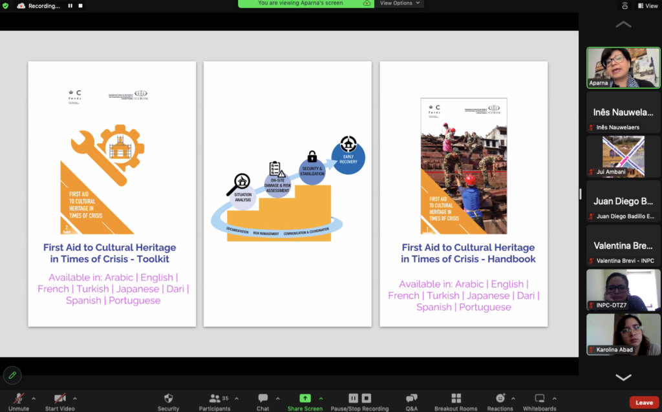Open Whiteboards
The image size is (662, 412).
point(539,398)
